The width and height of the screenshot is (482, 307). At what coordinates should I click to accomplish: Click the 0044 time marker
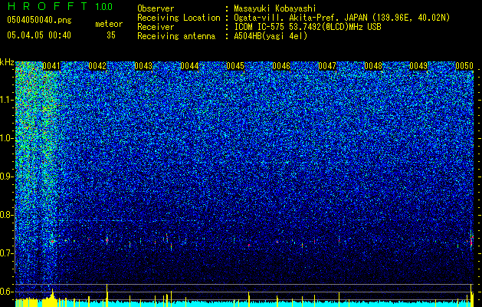(x=189, y=66)
